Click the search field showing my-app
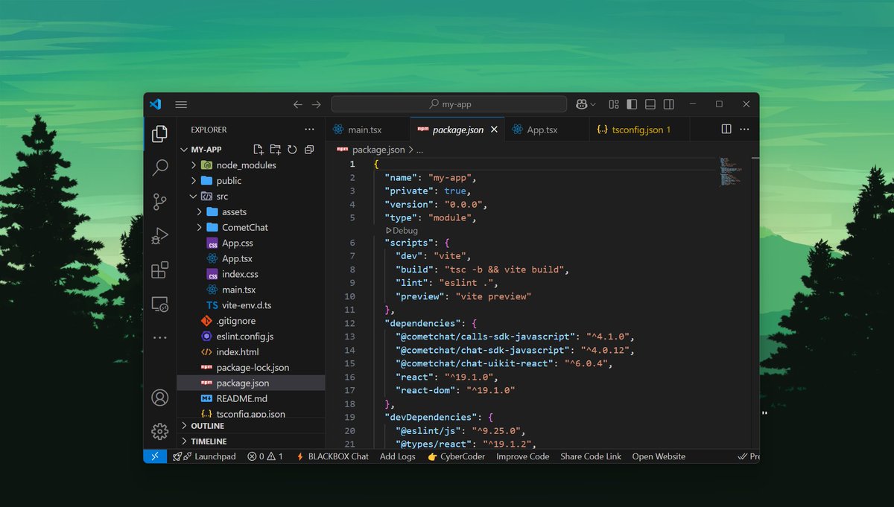894x507 pixels. (448, 104)
